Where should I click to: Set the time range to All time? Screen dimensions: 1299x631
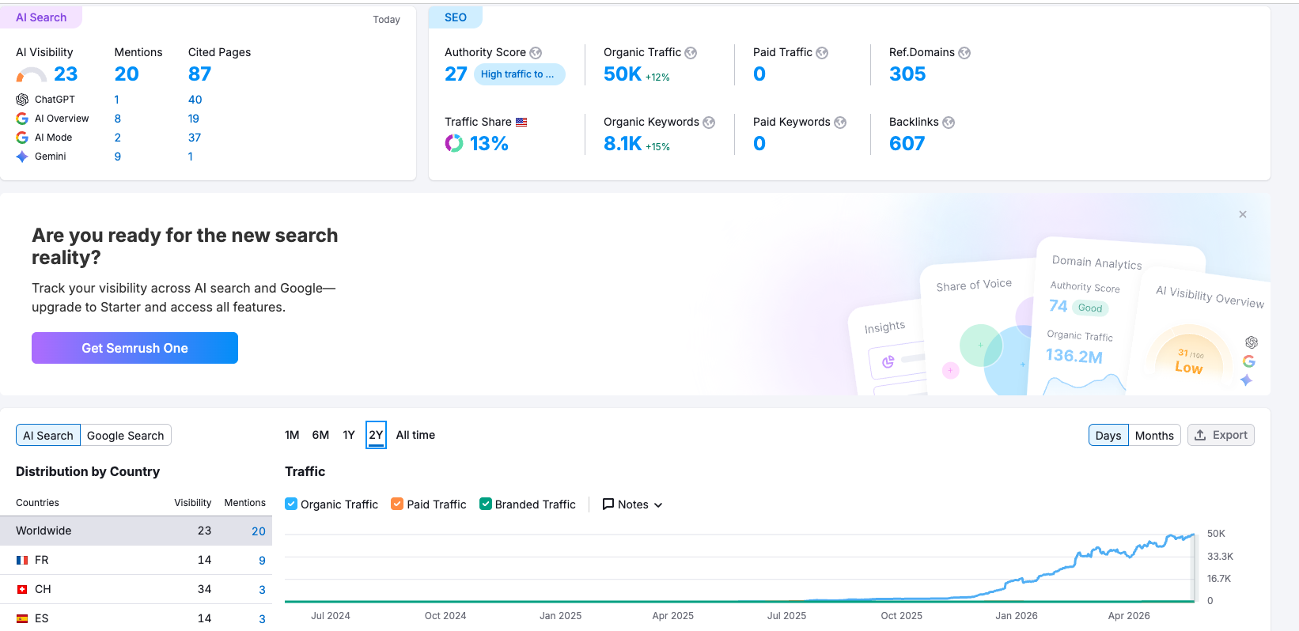(x=415, y=435)
